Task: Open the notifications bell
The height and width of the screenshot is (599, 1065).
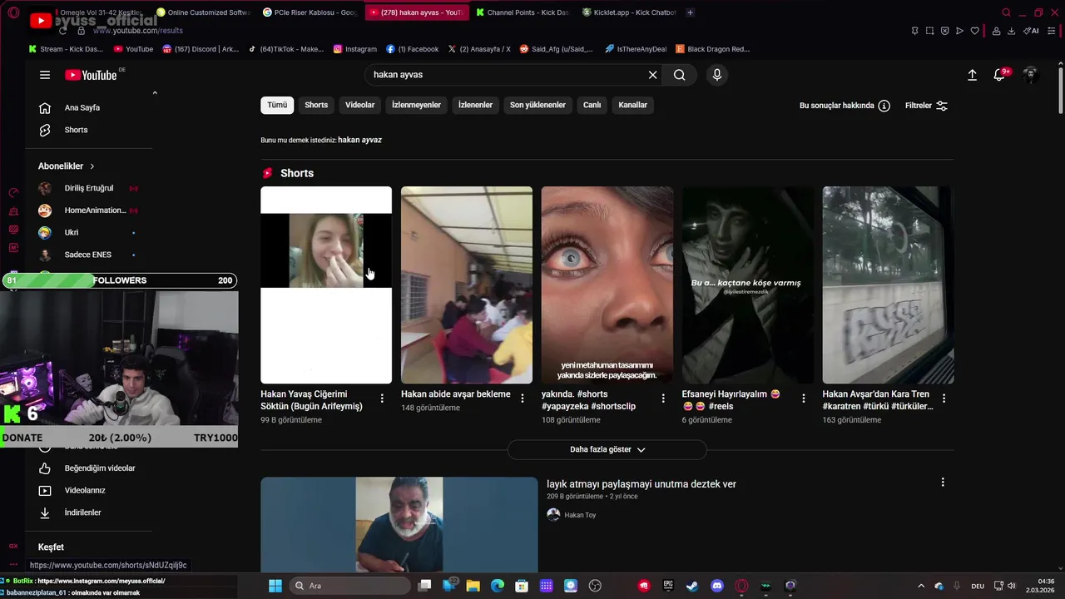Action: coord(1000,75)
